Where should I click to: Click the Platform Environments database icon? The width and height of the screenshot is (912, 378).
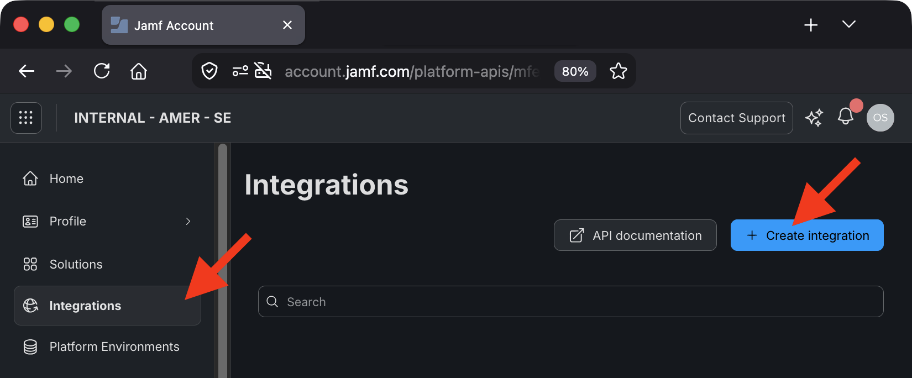(30, 347)
